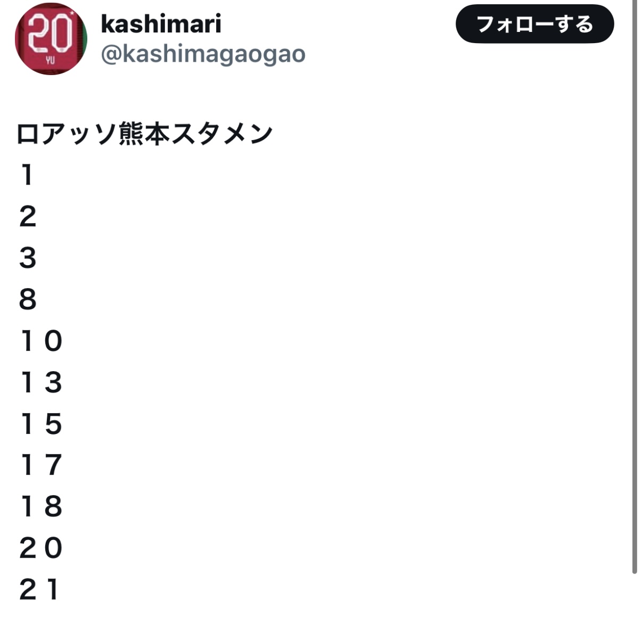This screenshot has height=639, width=642.
Task: Select number 10 in the lineup list
Action: coord(41,341)
